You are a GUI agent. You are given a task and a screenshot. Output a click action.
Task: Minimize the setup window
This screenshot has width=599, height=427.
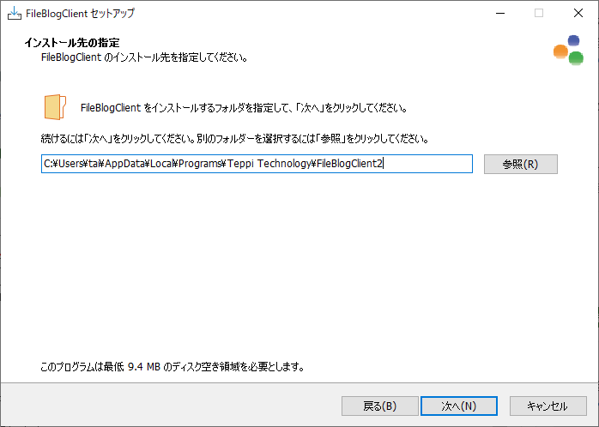[x=498, y=14]
